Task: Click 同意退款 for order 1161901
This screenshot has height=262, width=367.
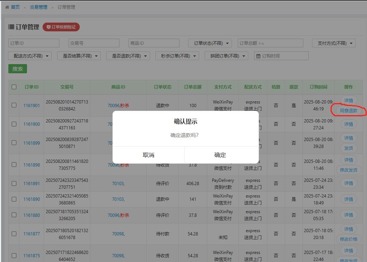Action: pyautogui.click(x=348, y=111)
